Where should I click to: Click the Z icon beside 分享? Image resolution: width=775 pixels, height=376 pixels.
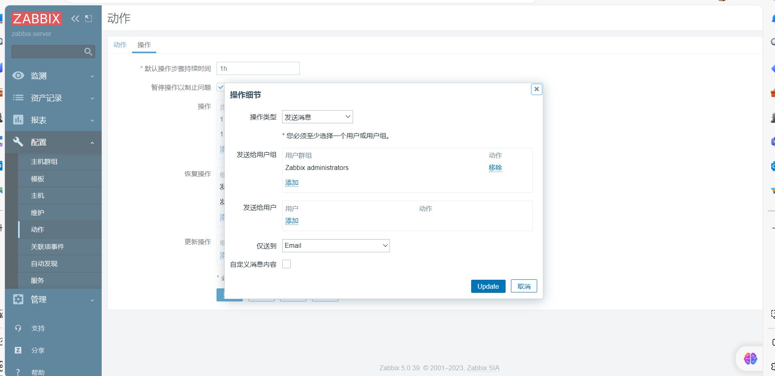[18, 350]
